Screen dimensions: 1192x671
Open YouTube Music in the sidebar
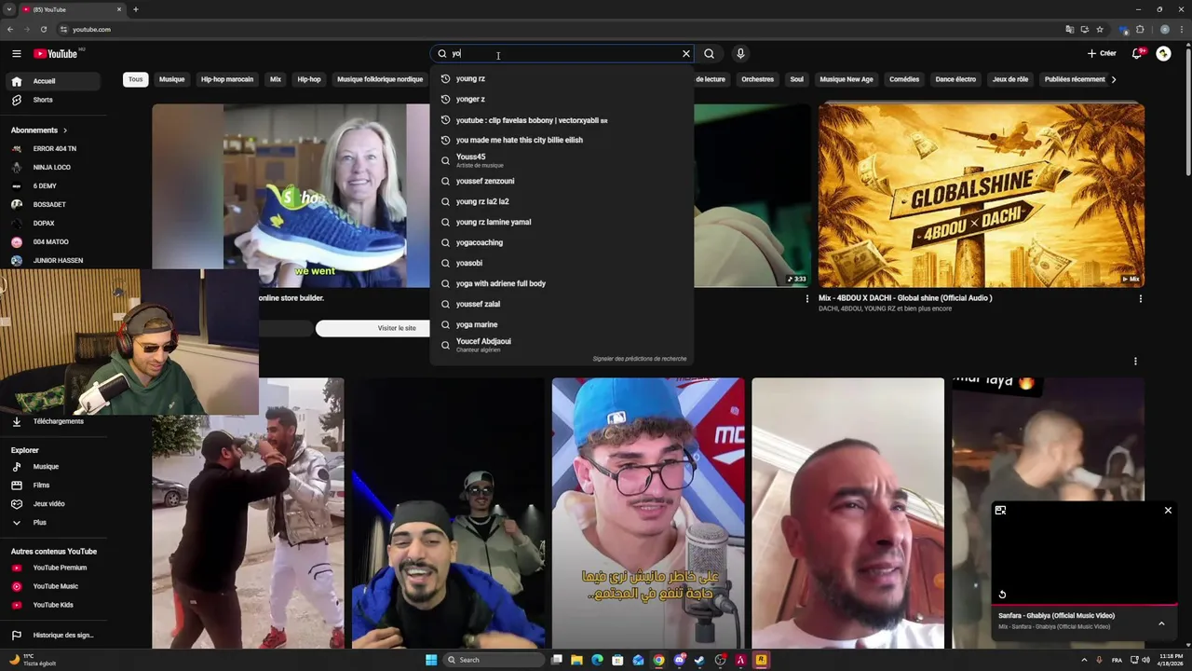pos(52,586)
